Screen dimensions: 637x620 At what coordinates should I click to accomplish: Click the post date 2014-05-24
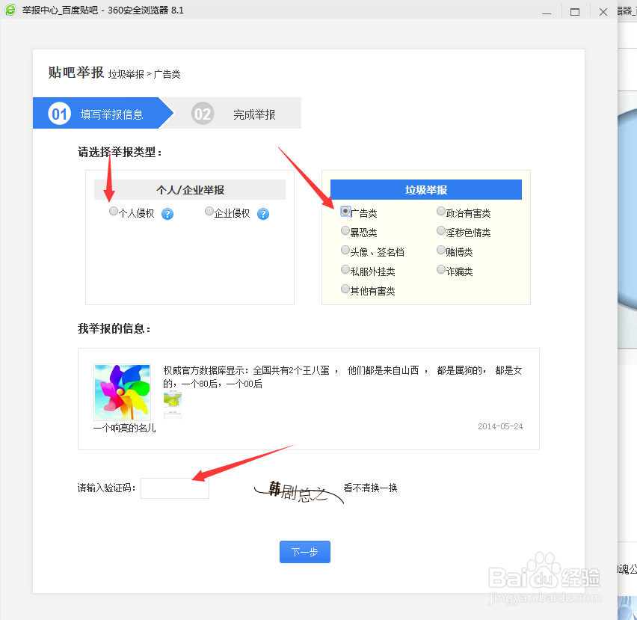click(500, 426)
